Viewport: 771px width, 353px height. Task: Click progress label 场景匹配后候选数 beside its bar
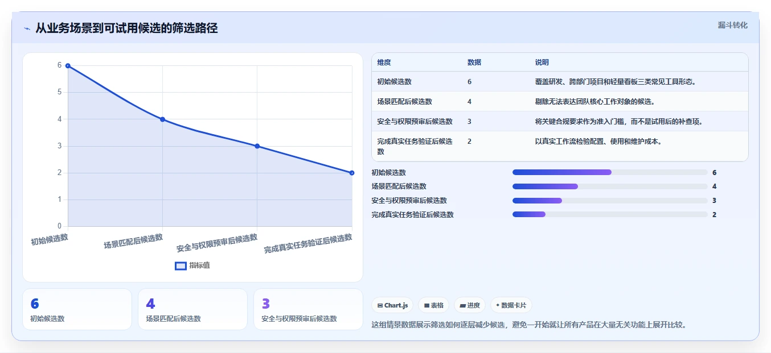point(399,186)
